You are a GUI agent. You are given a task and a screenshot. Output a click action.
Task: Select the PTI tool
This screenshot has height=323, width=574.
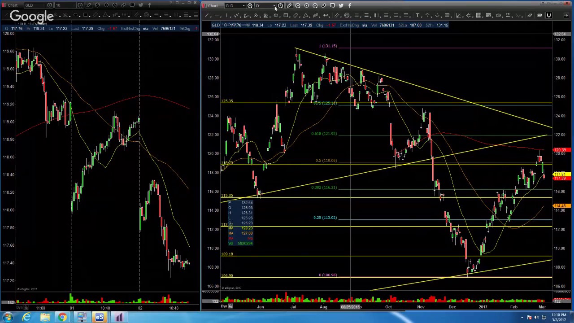click(x=508, y=15)
